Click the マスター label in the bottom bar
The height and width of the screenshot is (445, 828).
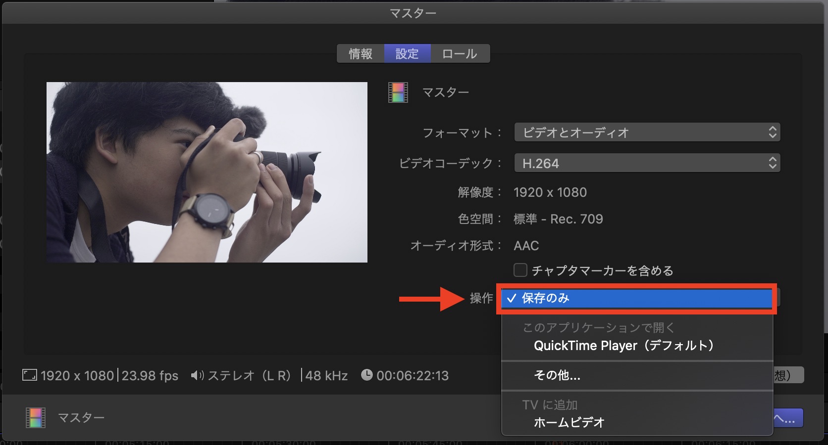[81, 418]
